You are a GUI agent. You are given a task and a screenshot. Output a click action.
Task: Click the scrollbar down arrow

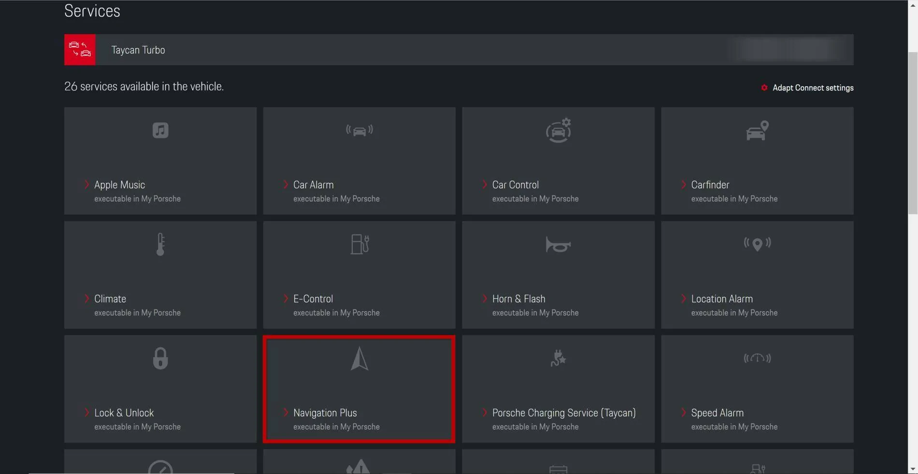913,469
